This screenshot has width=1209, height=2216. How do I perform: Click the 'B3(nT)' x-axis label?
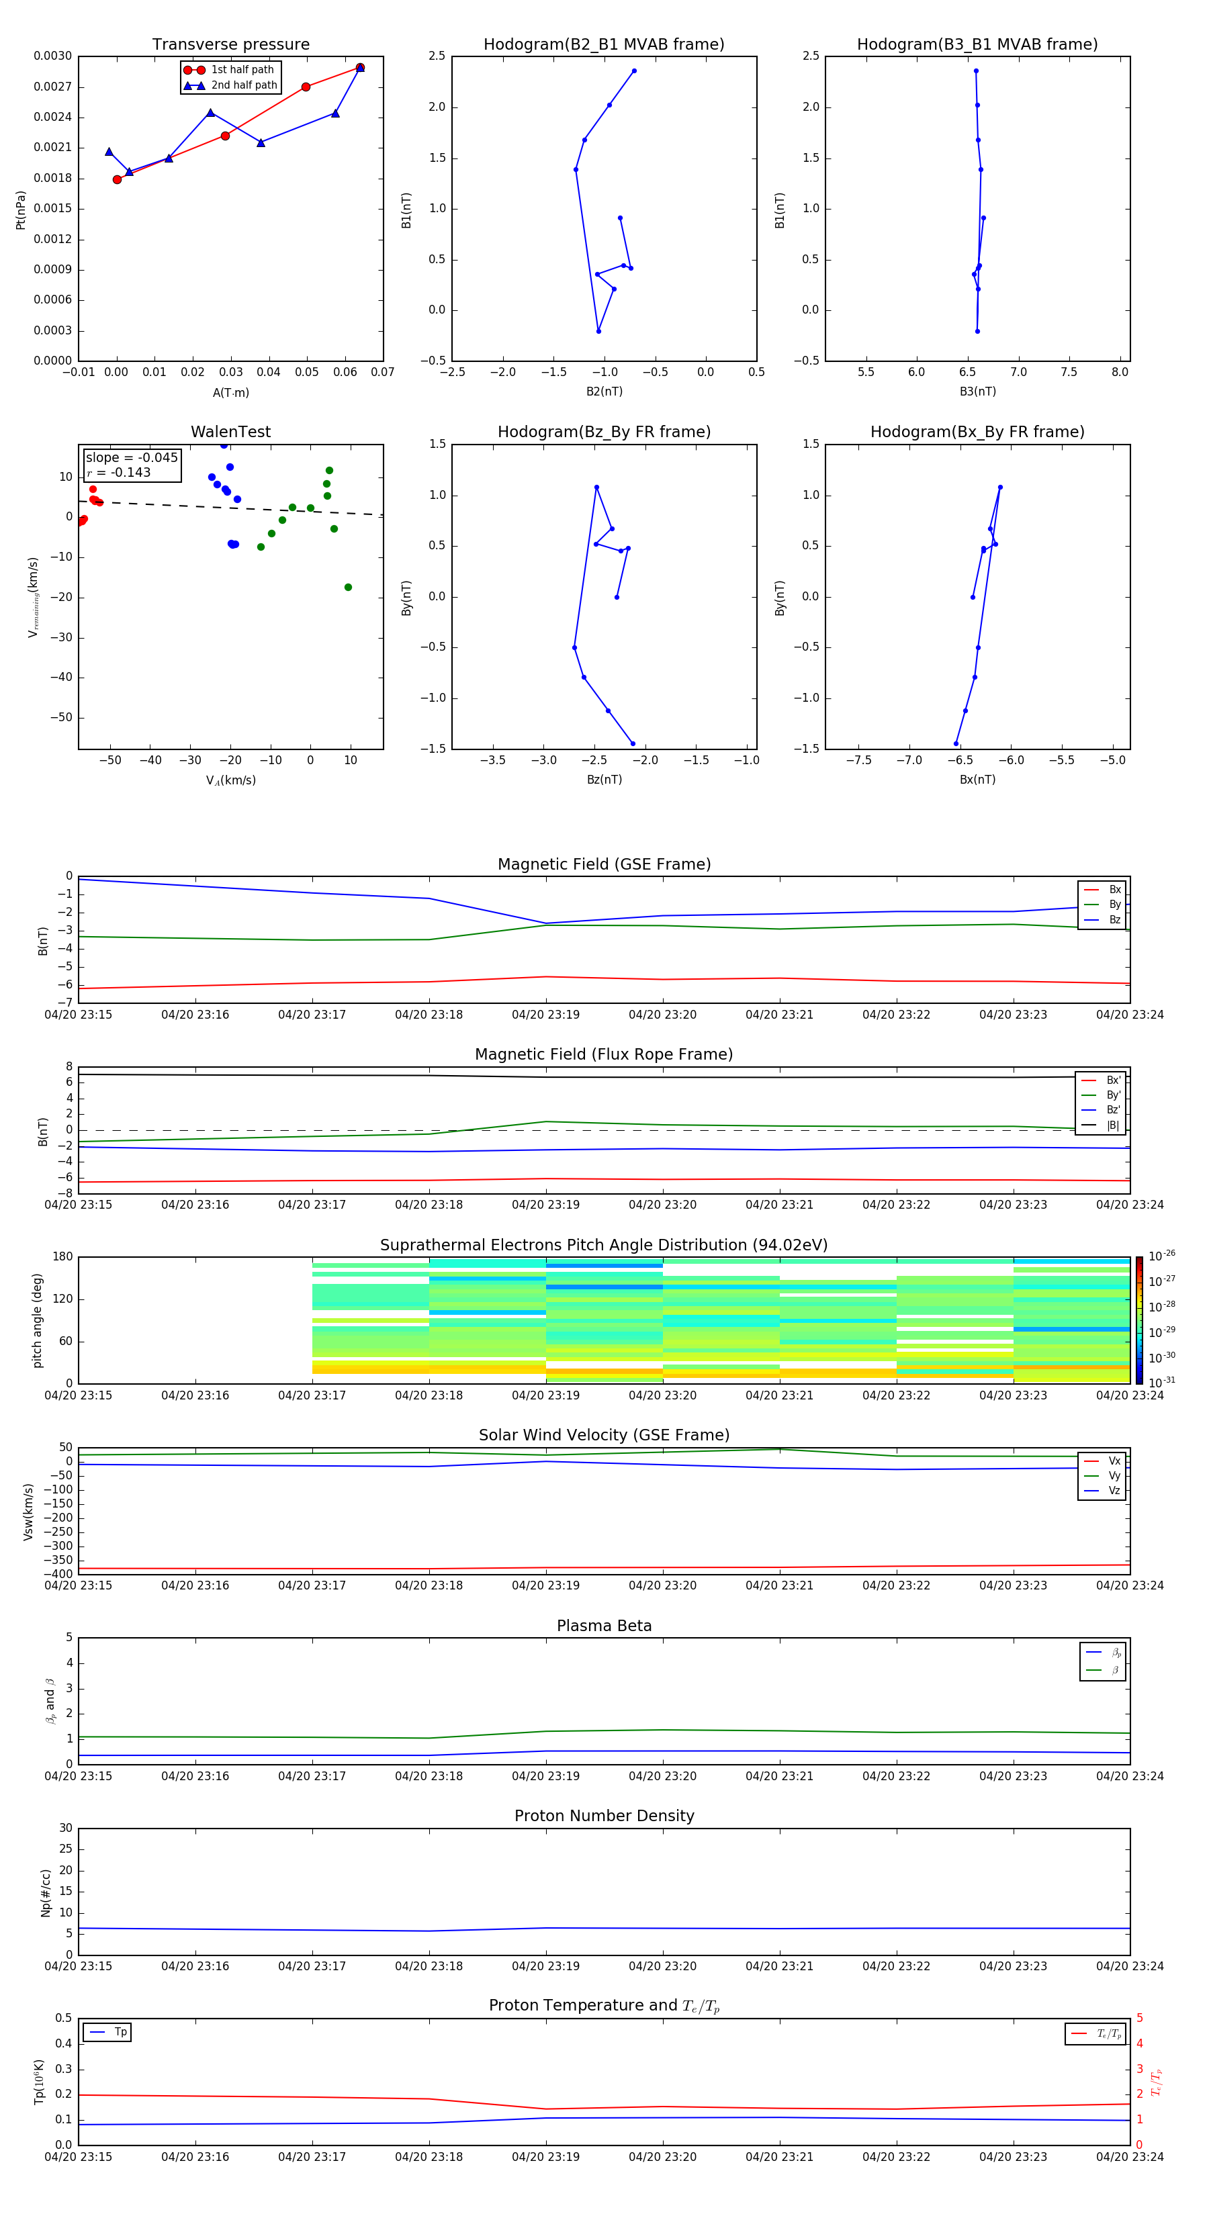click(977, 391)
